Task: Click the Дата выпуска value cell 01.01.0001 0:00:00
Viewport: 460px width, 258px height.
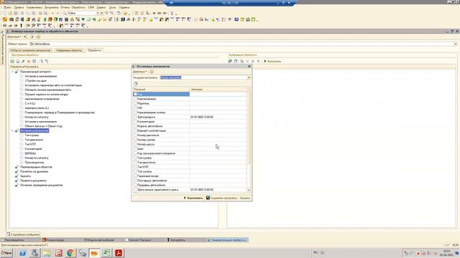Action: (218, 117)
